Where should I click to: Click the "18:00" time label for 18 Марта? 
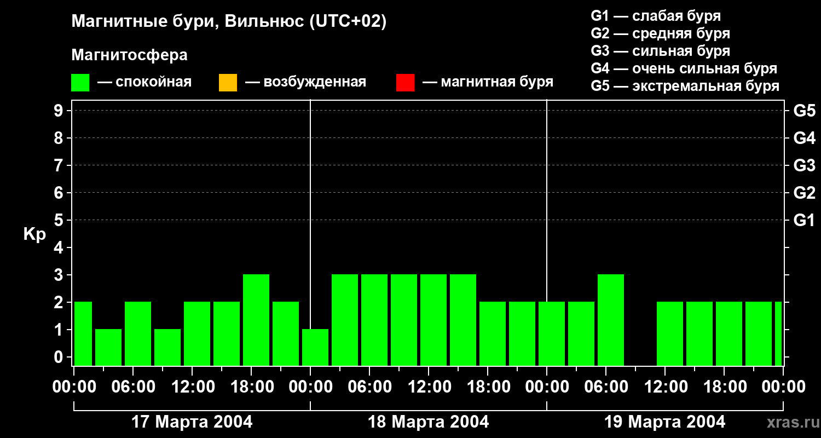tap(488, 387)
